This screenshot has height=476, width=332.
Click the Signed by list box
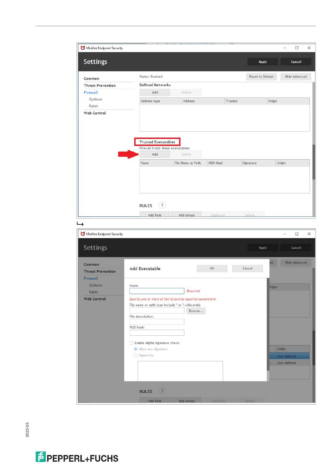(180, 371)
